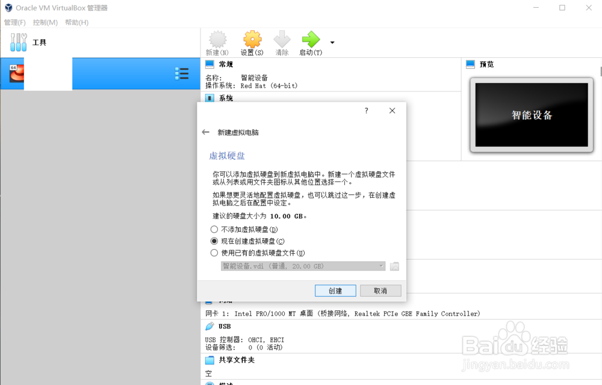This screenshot has width=602, height=385.
Task: Open the 控制(M) menu
Action: [45, 22]
